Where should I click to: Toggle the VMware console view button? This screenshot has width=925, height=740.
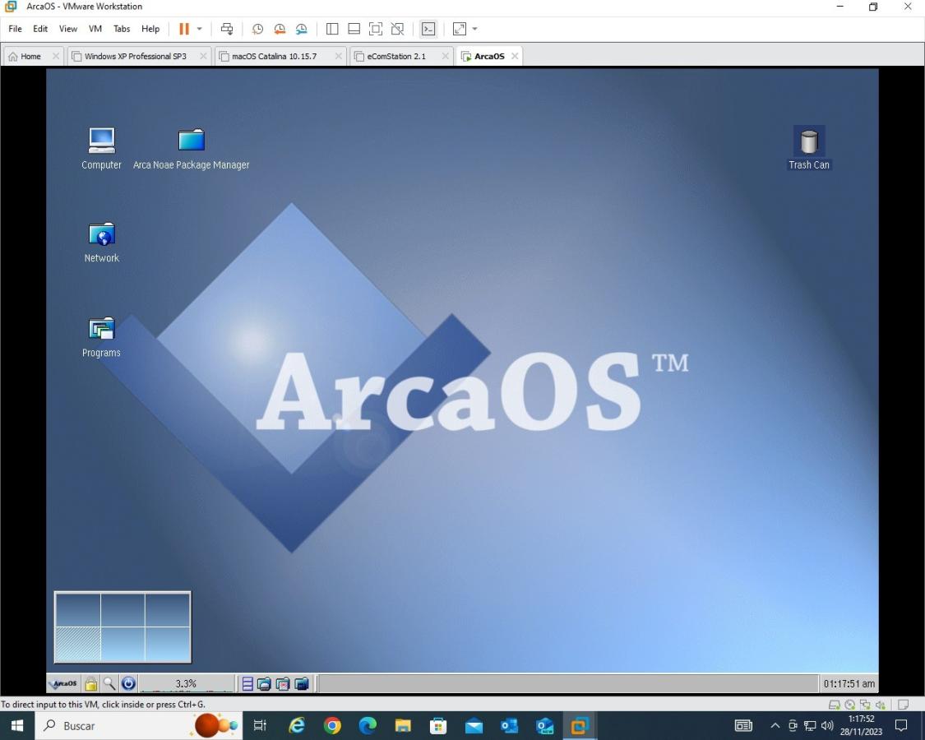click(428, 29)
